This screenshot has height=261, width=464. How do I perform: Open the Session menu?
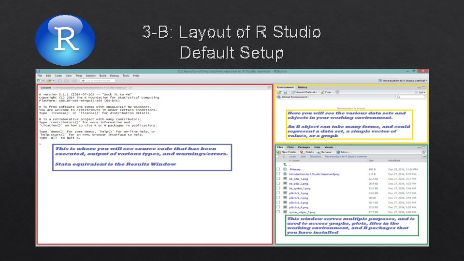pos(90,76)
